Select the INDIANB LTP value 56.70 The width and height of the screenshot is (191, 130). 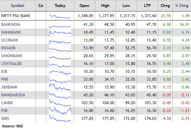[149, 48]
